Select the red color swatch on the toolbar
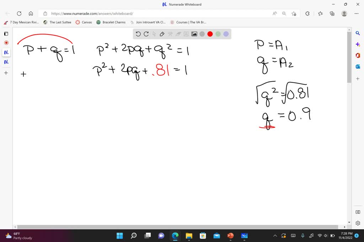The width and height of the screenshot is (364, 242). tap(210, 34)
